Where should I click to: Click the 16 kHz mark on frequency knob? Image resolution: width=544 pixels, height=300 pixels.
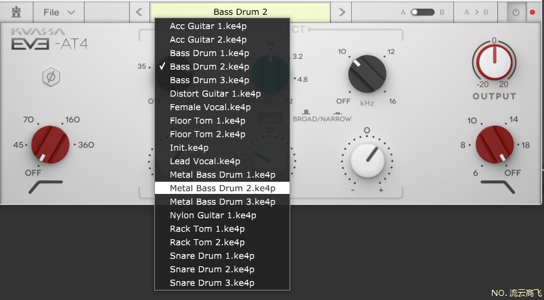[392, 101]
